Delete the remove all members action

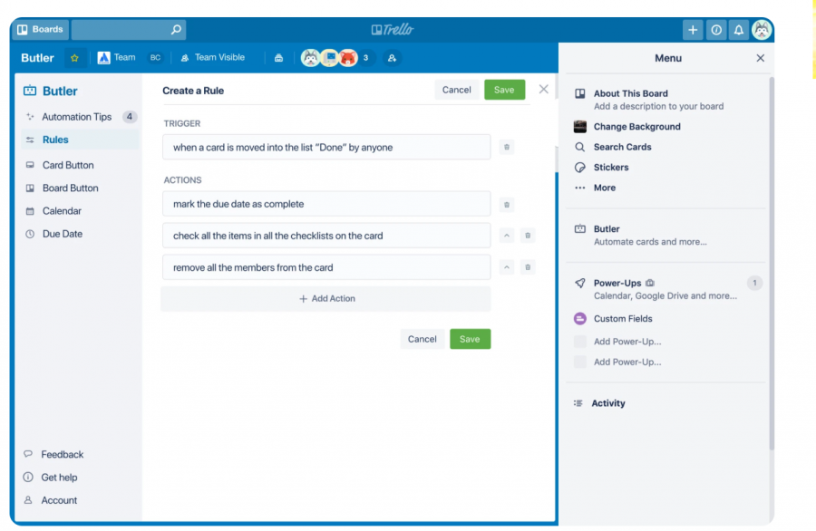(x=527, y=267)
